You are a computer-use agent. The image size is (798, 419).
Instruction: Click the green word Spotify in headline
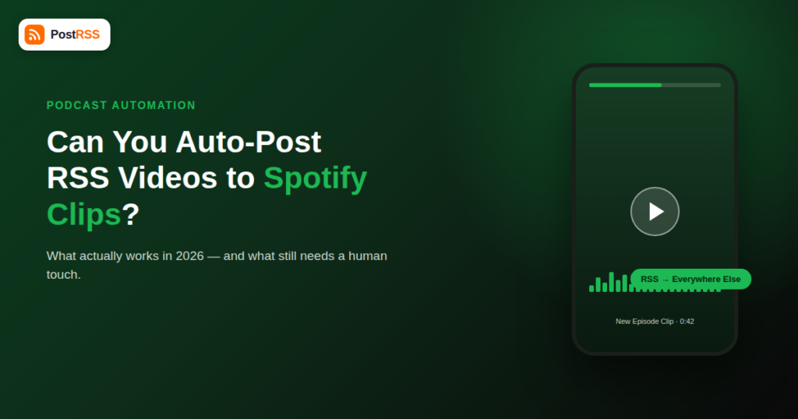tap(315, 178)
